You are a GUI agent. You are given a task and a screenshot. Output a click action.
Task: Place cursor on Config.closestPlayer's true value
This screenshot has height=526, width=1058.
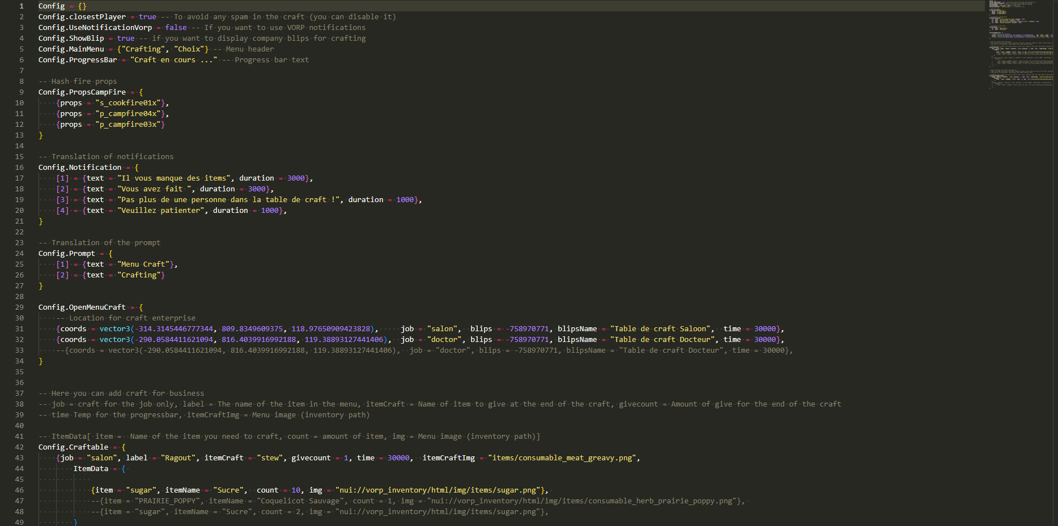(x=147, y=17)
